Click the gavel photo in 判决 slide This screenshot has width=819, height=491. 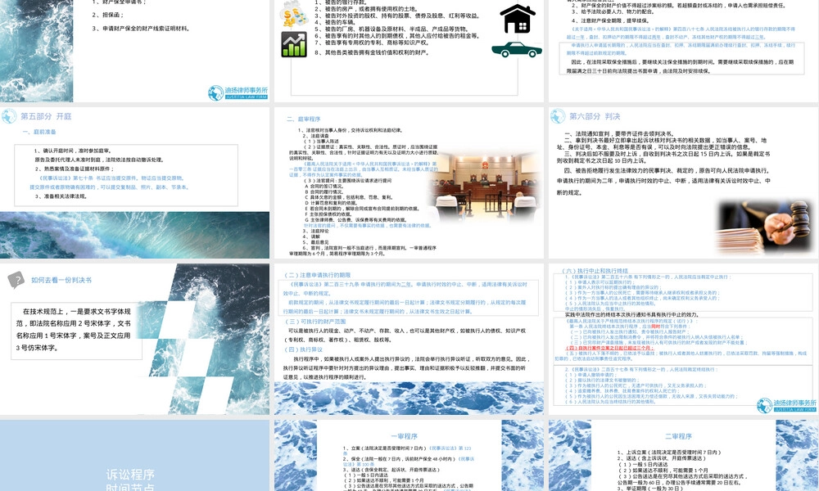765,227
